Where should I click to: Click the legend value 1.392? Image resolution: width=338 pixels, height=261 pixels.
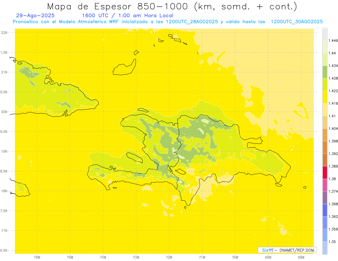(333, 154)
